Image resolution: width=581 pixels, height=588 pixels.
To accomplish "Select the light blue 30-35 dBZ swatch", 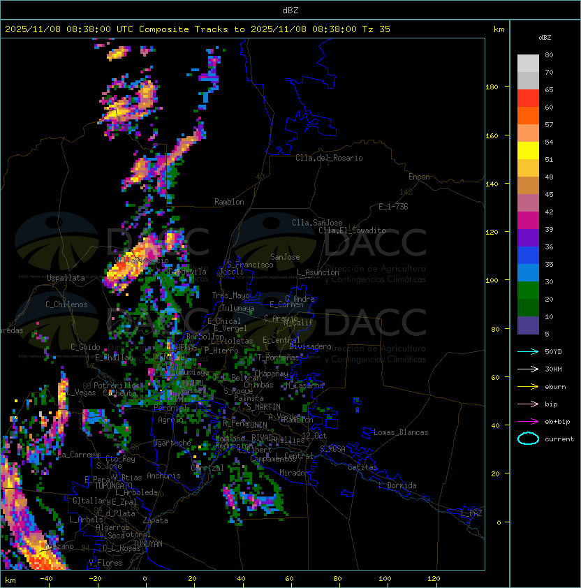I will [x=528, y=272].
